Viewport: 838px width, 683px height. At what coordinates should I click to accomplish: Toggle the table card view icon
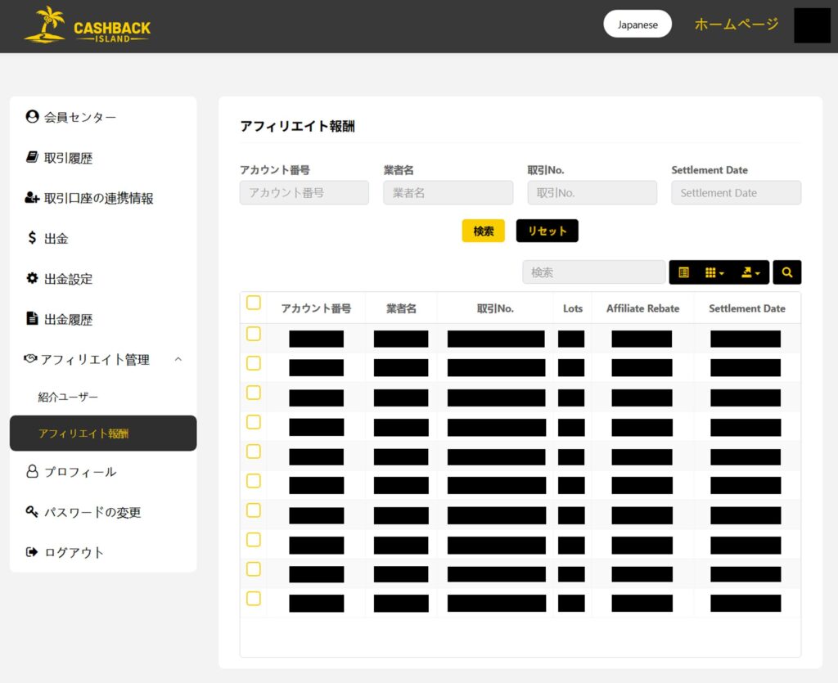click(x=684, y=272)
